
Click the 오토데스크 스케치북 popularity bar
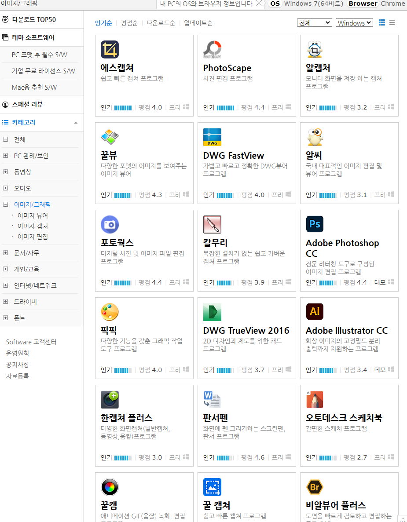point(328,458)
